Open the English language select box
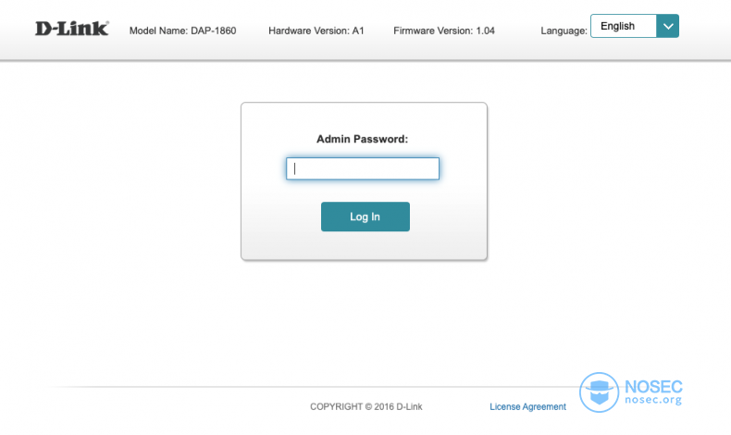 click(624, 26)
